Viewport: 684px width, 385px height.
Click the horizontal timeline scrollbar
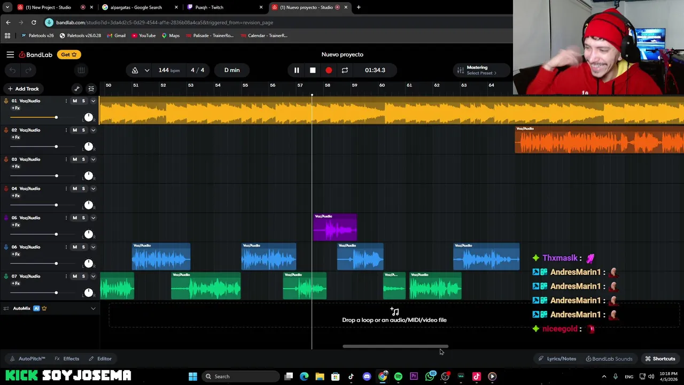(x=395, y=346)
